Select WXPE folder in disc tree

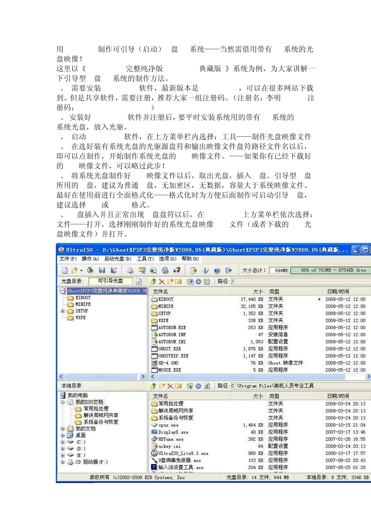pos(80,318)
